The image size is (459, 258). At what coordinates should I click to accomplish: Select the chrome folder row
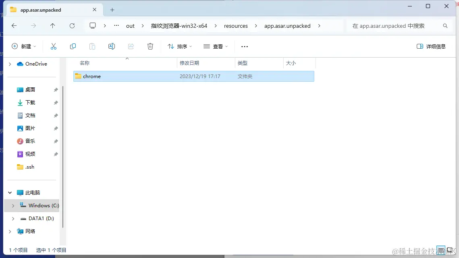coord(194,76)
